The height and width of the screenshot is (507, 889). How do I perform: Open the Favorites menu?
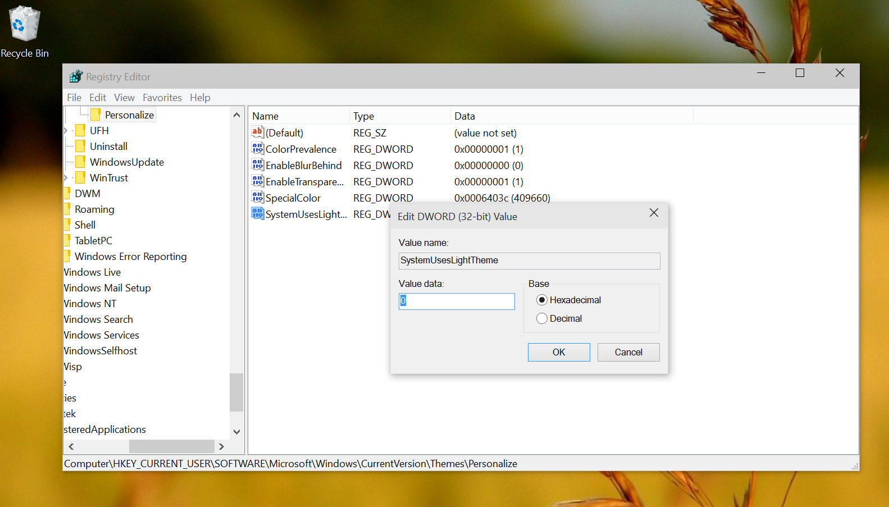click(x=162, y=98)
